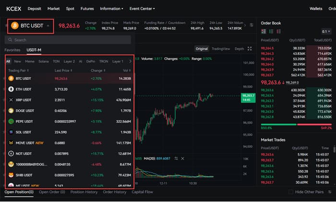Sort list by Last Price
The image size is (336, 202).
63,70
